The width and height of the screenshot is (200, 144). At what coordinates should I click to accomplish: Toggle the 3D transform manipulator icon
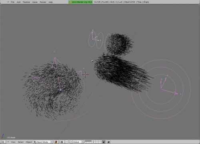pos(71,142)
